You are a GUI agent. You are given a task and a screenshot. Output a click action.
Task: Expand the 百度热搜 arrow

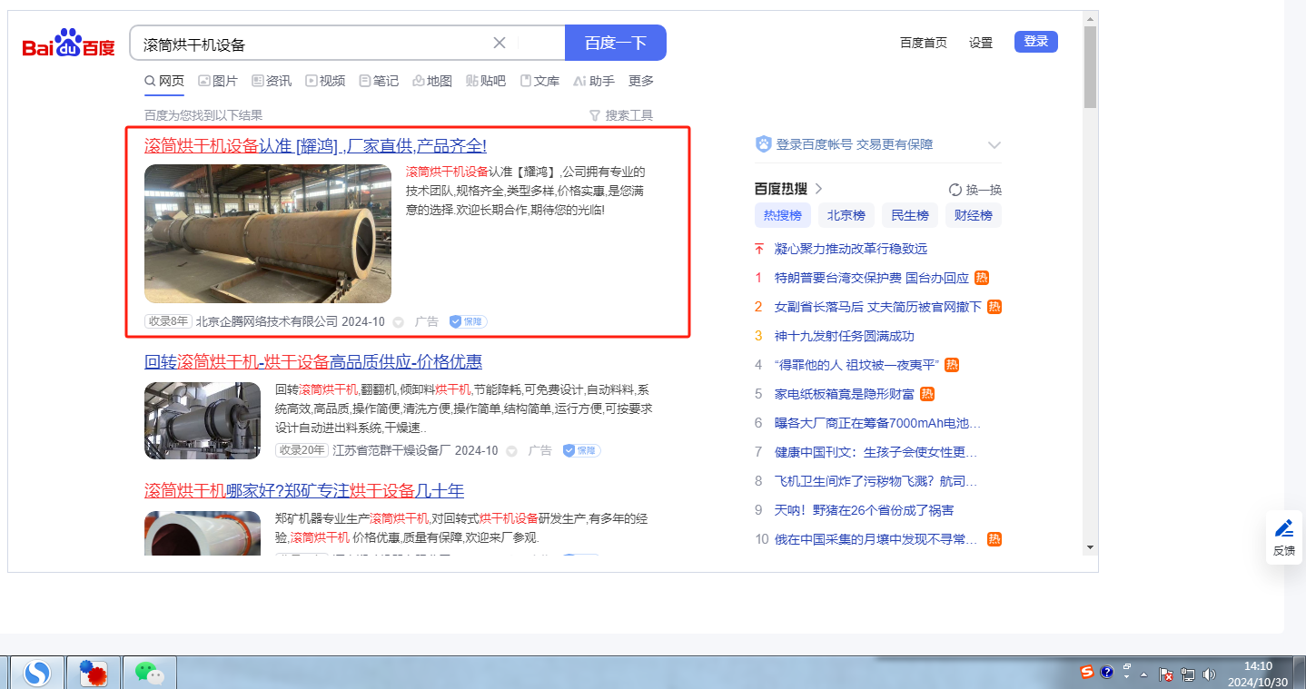818,189
